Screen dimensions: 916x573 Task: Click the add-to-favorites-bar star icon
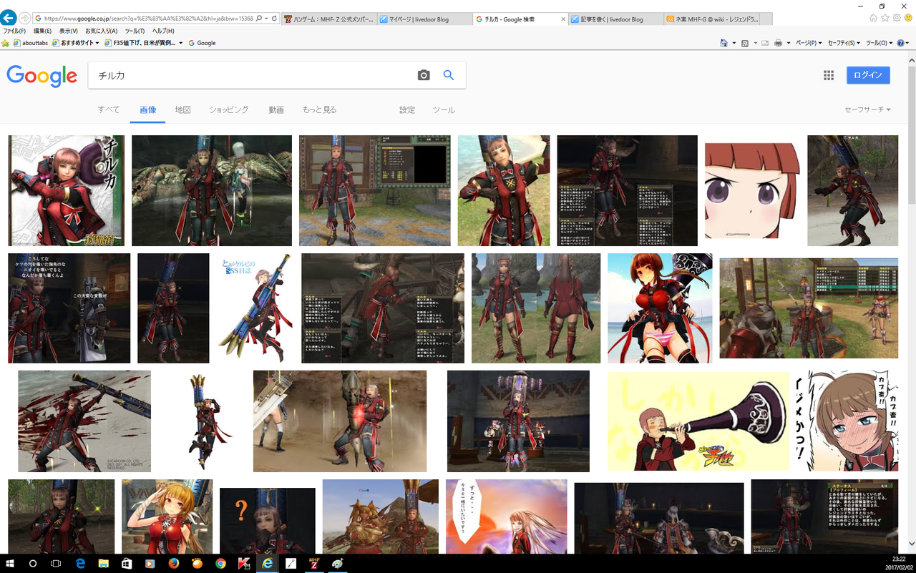6,43
